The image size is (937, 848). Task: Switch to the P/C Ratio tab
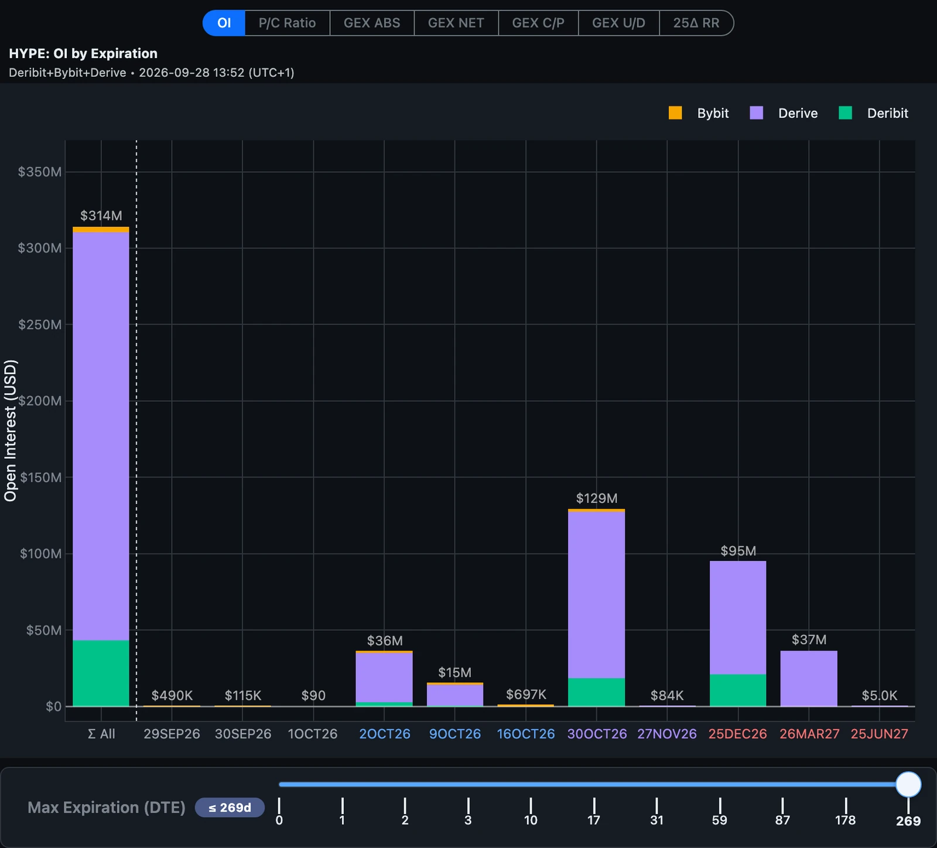[287, 23]
